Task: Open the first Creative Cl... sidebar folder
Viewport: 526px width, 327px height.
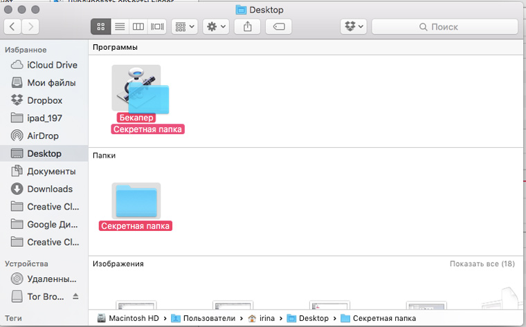Action: [x=44, y=207]
